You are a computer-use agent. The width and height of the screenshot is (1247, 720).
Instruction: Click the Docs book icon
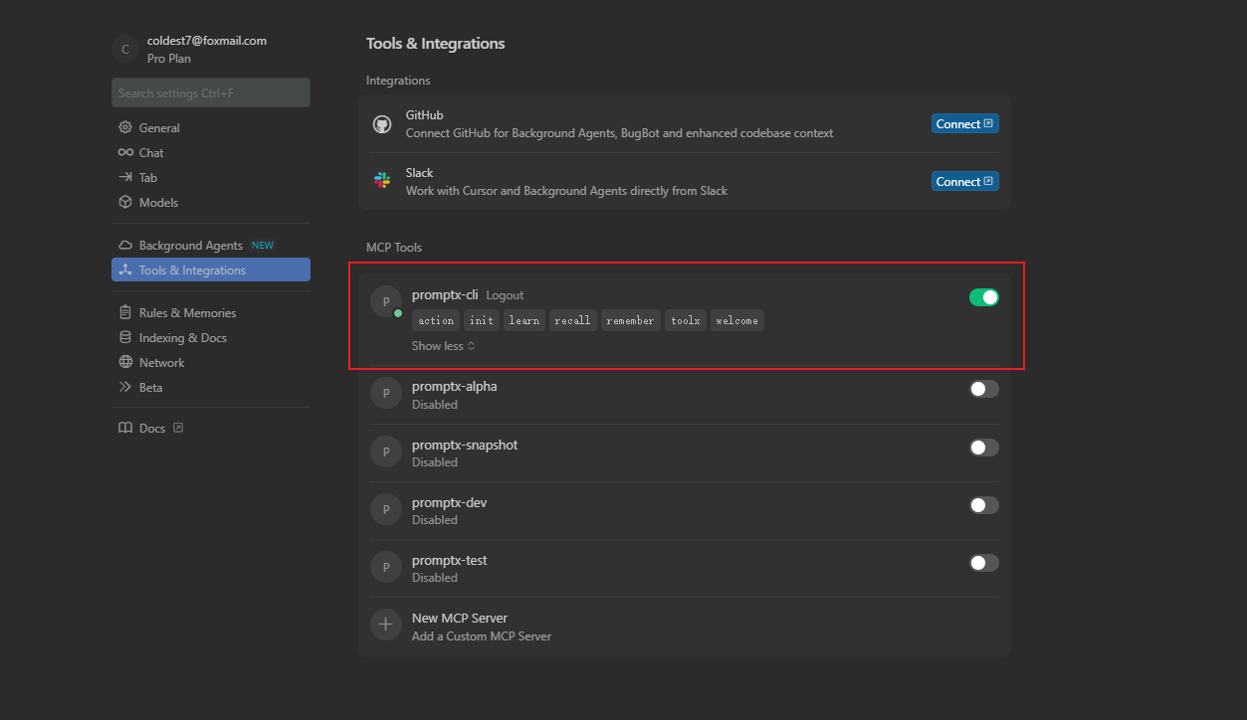pyautogui.click(x=125, y=428)
